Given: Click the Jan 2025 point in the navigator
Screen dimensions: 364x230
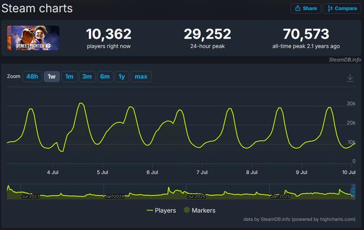Looking at the screenshot, I should click(x=280, y=196).
